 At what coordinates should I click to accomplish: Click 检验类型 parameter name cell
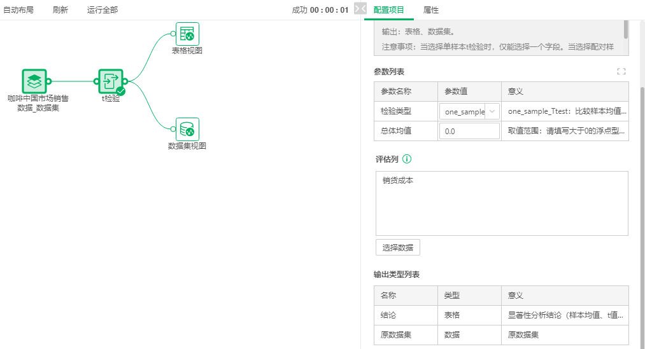point(406,111)
